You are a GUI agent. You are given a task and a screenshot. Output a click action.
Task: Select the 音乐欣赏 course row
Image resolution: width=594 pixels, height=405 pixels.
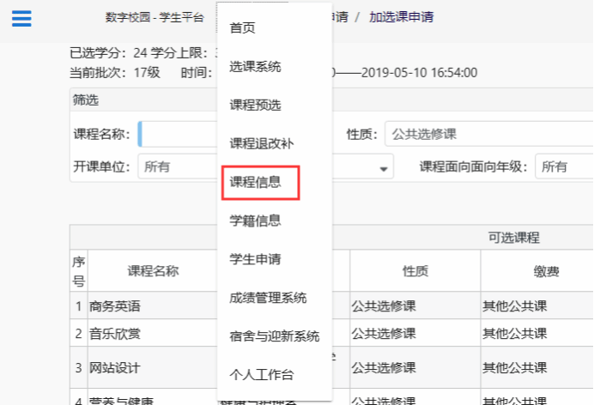click(115, 334)
